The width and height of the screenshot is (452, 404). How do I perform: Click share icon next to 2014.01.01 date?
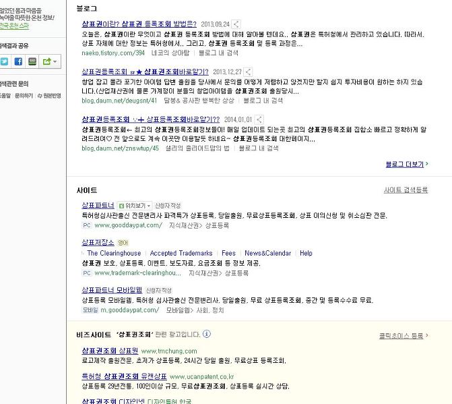click(259, 120)
